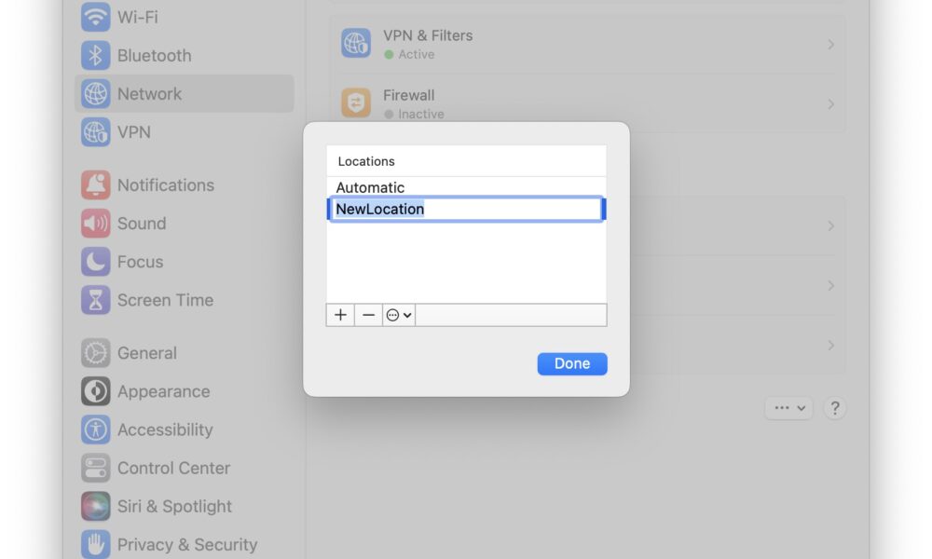Add a new location with plus button
Image resolution: width=932 pixels, height=559 pixels.
(x=340, y=315)
